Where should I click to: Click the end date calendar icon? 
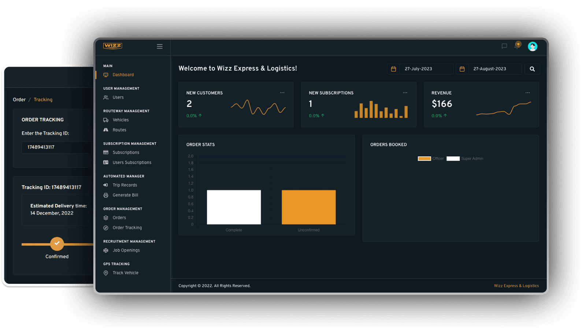pyautogui.click(x=462, y=69)
